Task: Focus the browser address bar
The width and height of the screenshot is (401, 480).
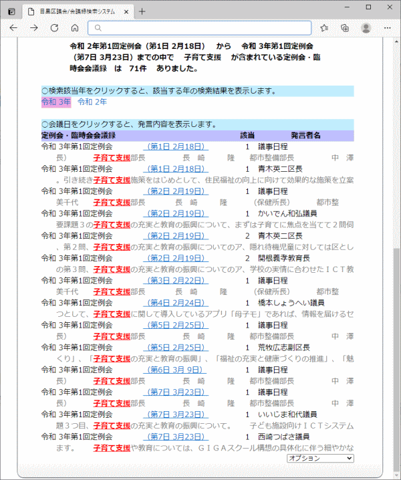Action: click(200, 28)
